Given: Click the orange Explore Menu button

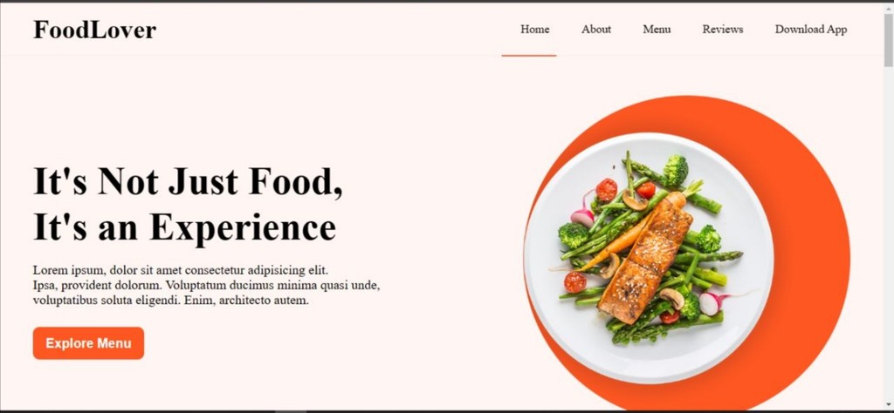Looking at the screenshot, I should click(88, 343).
